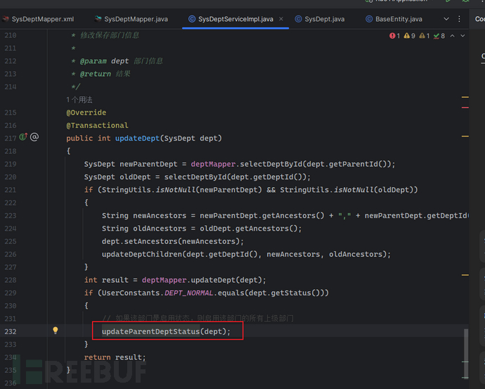Switch to the SysDept.java tab
The width and height of the screenshot is (485, 389).
point(320,19)
